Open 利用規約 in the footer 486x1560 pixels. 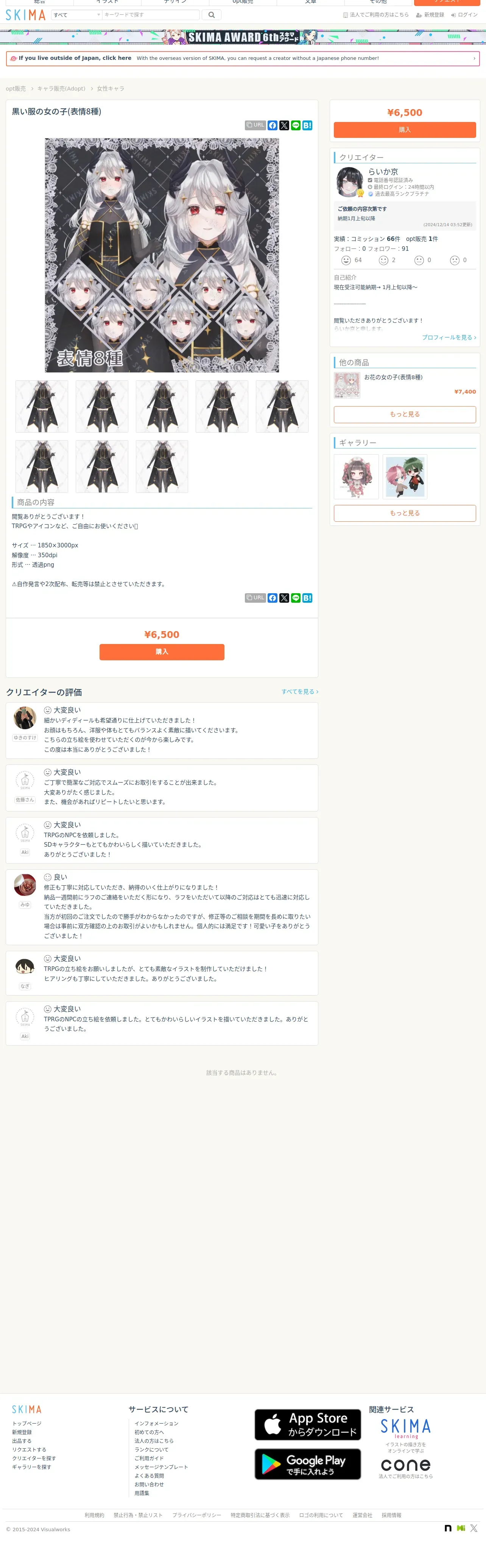pos(94,1515)
